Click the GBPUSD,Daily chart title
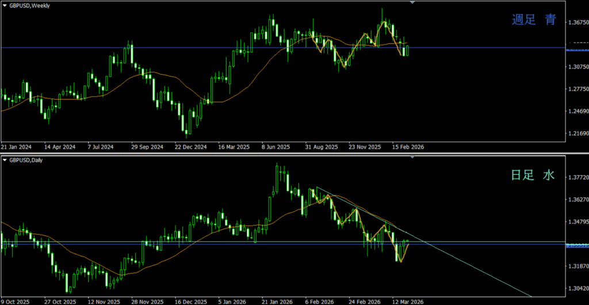Screen dimensions: 589x305 tap(26, 160)
